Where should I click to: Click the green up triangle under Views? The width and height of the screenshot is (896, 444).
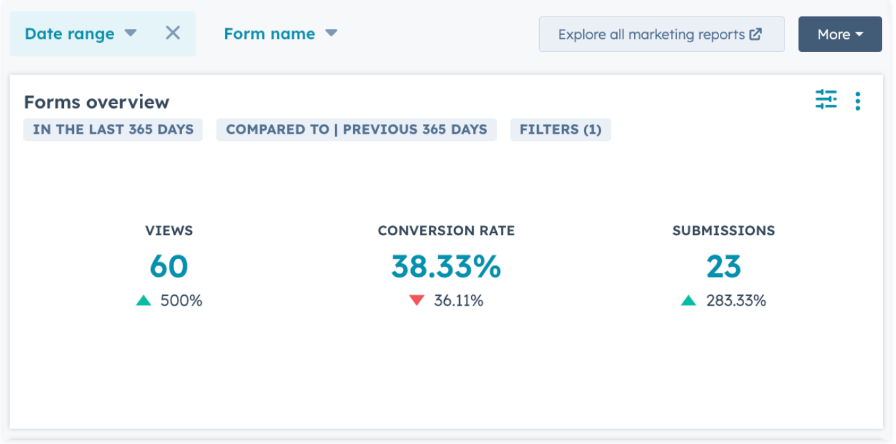tap(144, 301)
